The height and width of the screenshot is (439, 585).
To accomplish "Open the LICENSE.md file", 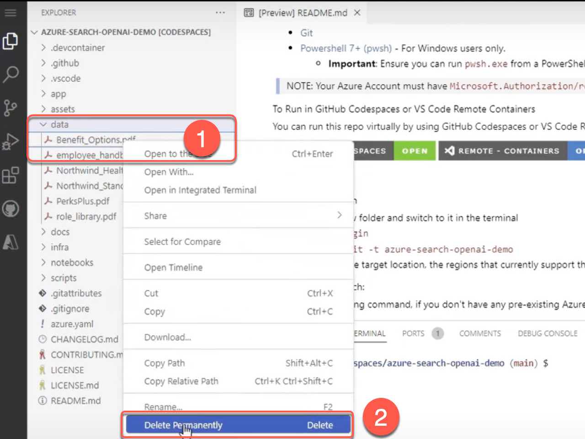I will pyautogui.click(x=69, y=385).
